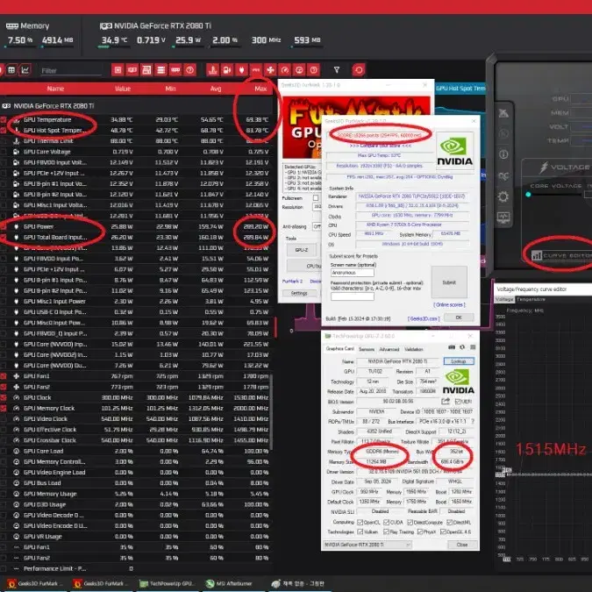The image size is (592, 592).
Task: Click sensor list vertical scrollbar
Action: point(271,411)
